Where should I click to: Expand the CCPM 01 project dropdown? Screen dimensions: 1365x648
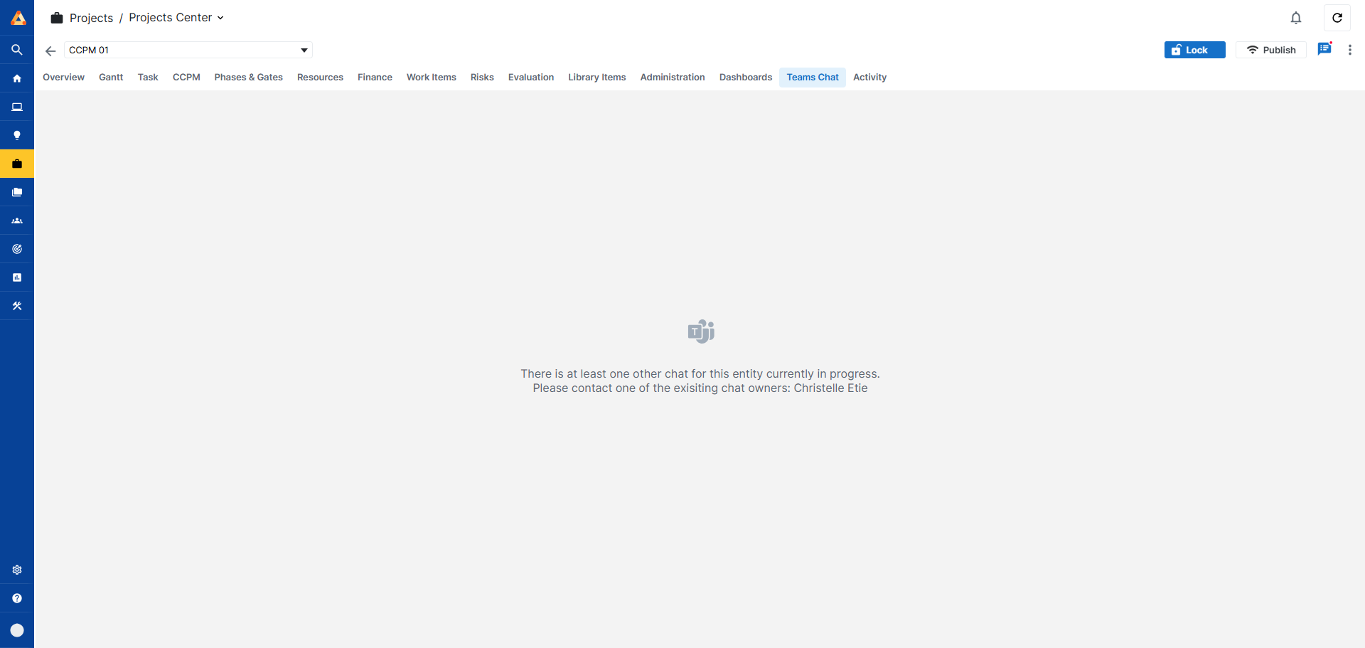tap(304, 50)
